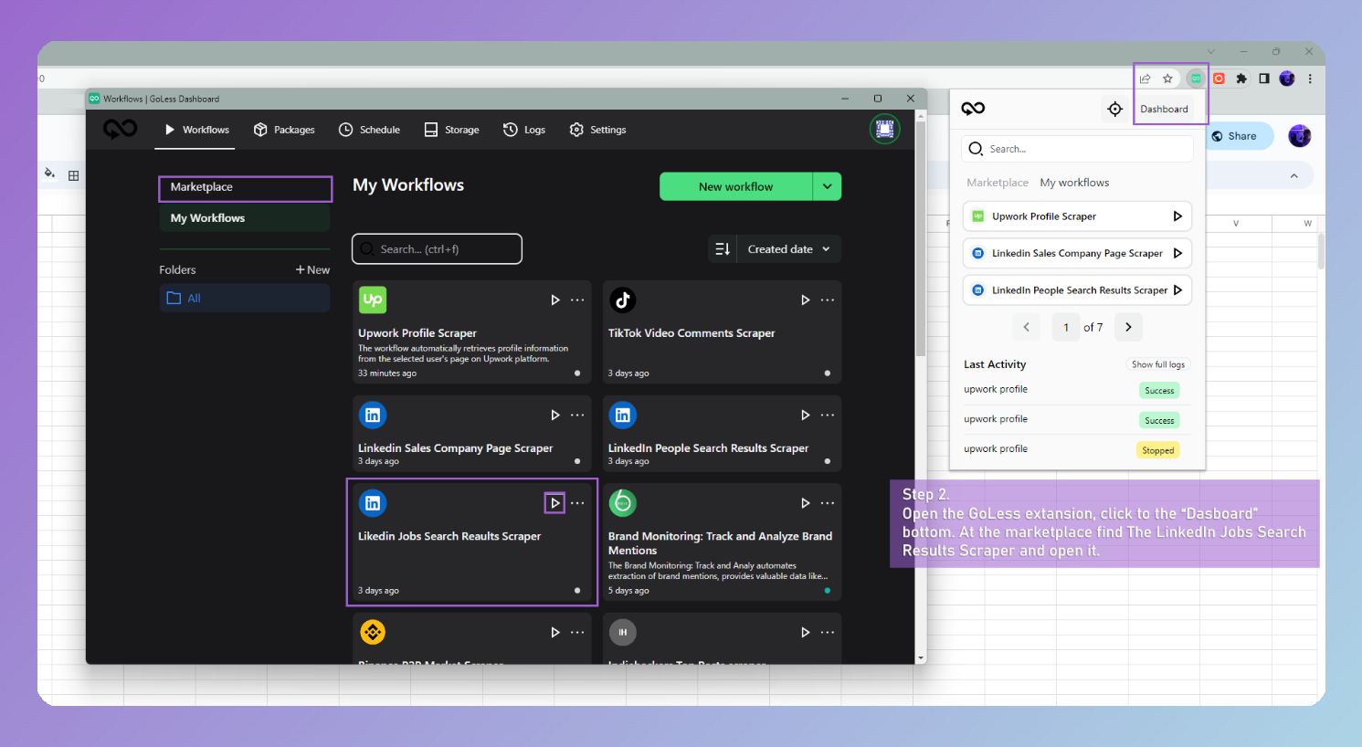The height and width of the screenshot is (747, 1362).
Task: Toggle sort order icon beside Created date
Action: click(723, 248)
